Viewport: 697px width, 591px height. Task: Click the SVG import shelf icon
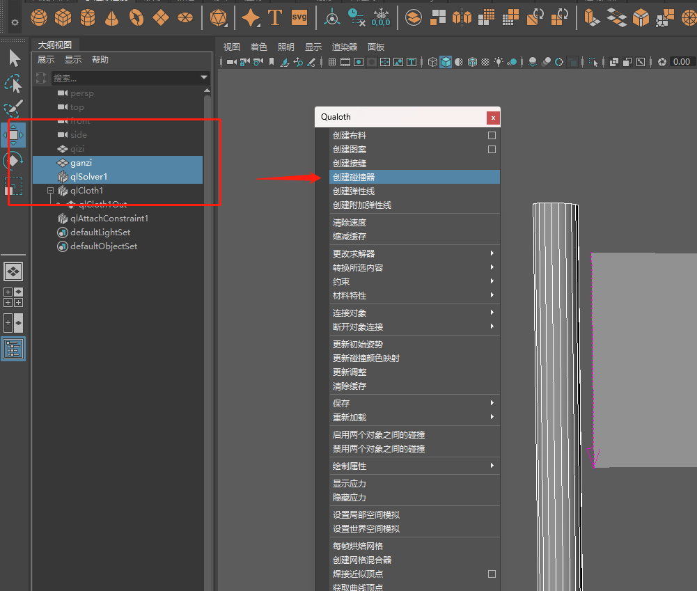click(299, 17)
